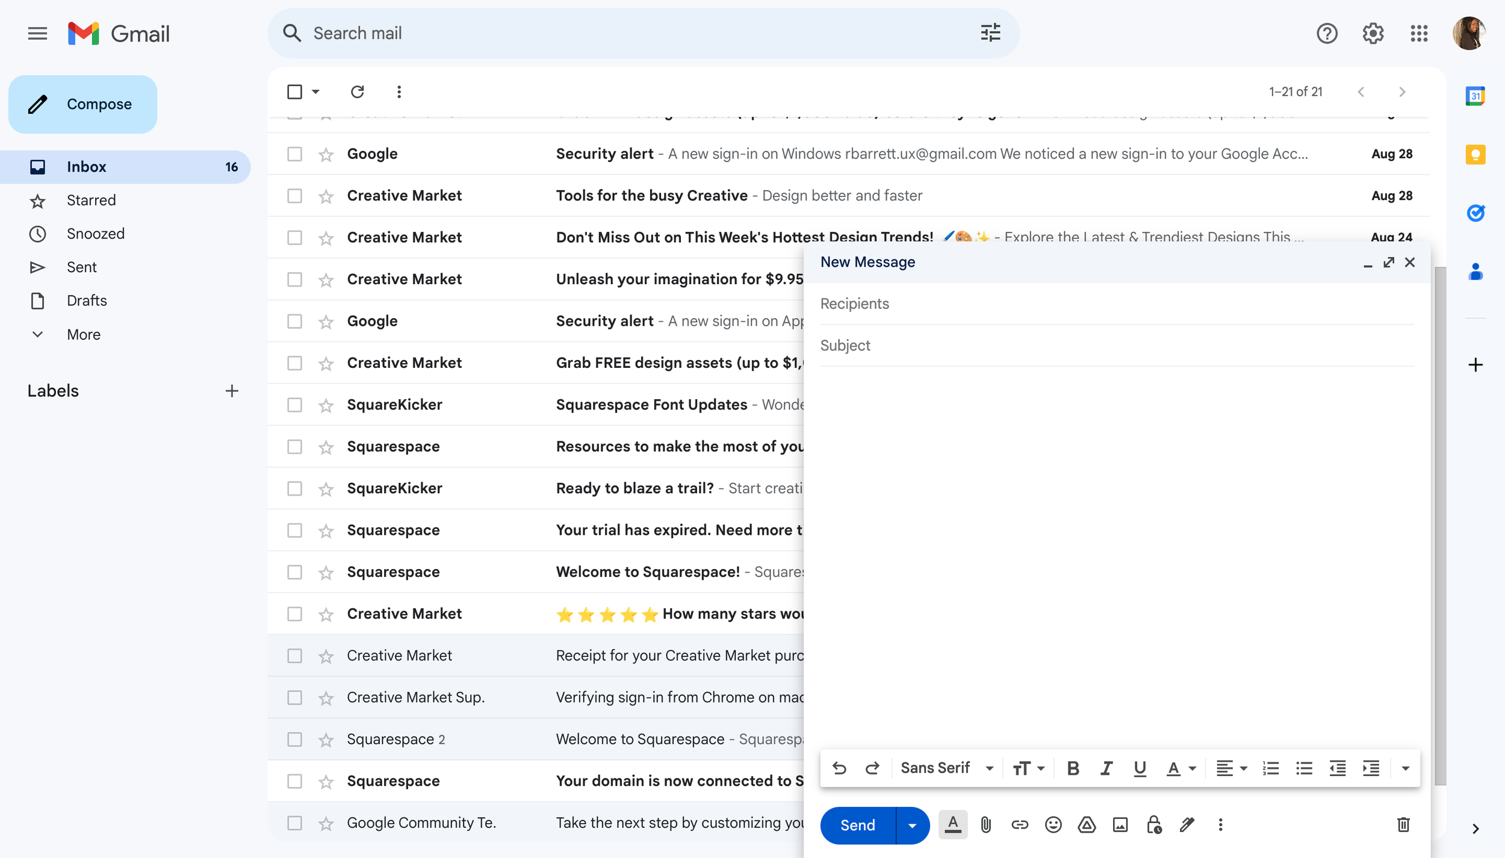This screenshot has width=1505, height=858.
Task: Star the SquareKicker Squarespace Font Updates email
Action: pyautogui.click(x=326, y=405)
